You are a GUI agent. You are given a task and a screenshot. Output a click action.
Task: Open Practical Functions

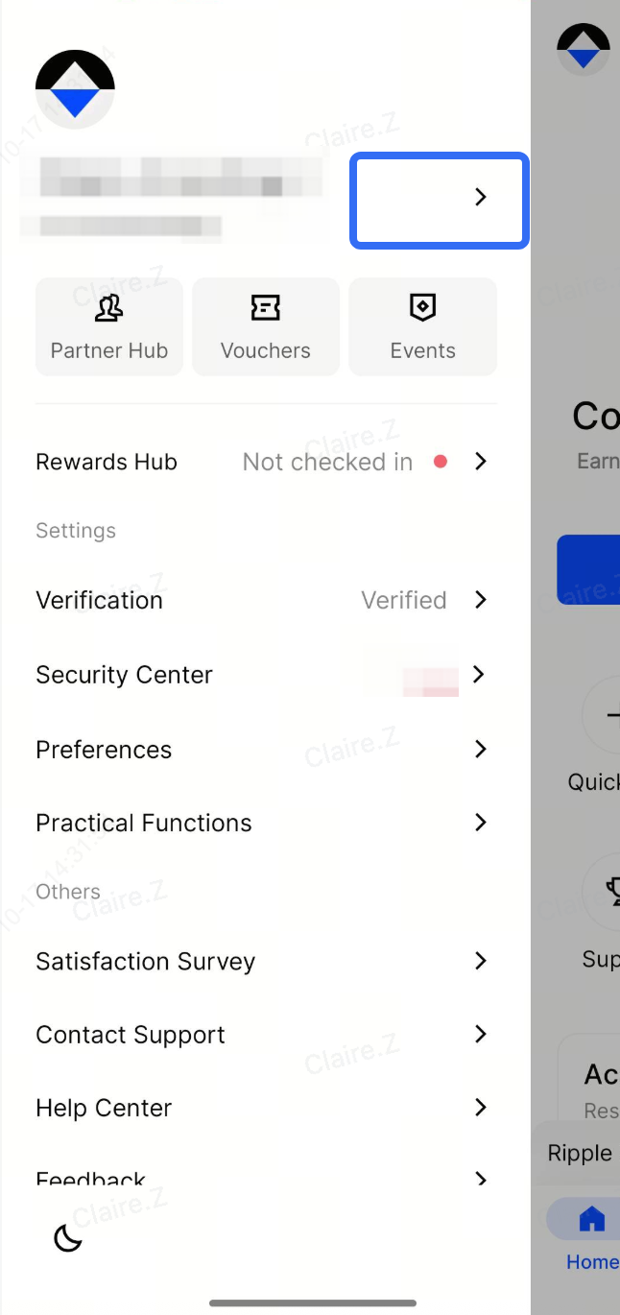[144, 823]
